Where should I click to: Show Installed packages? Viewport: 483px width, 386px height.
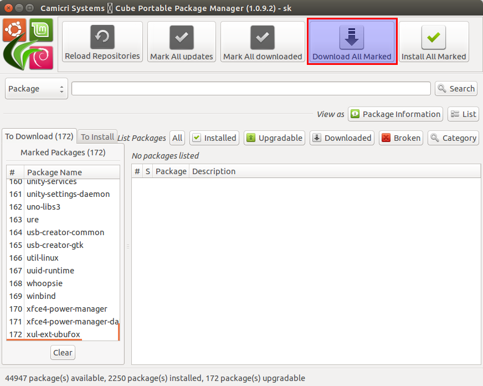tap(214, 138)
